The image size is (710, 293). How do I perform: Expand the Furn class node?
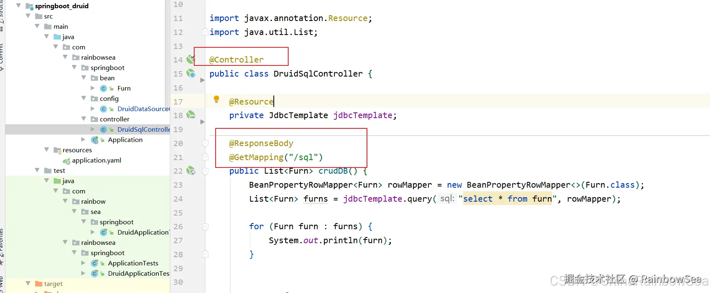coord(93,88)
